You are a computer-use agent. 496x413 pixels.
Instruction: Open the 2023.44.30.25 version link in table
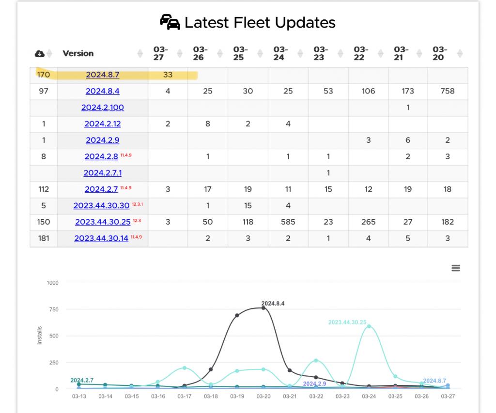(103, 222)
